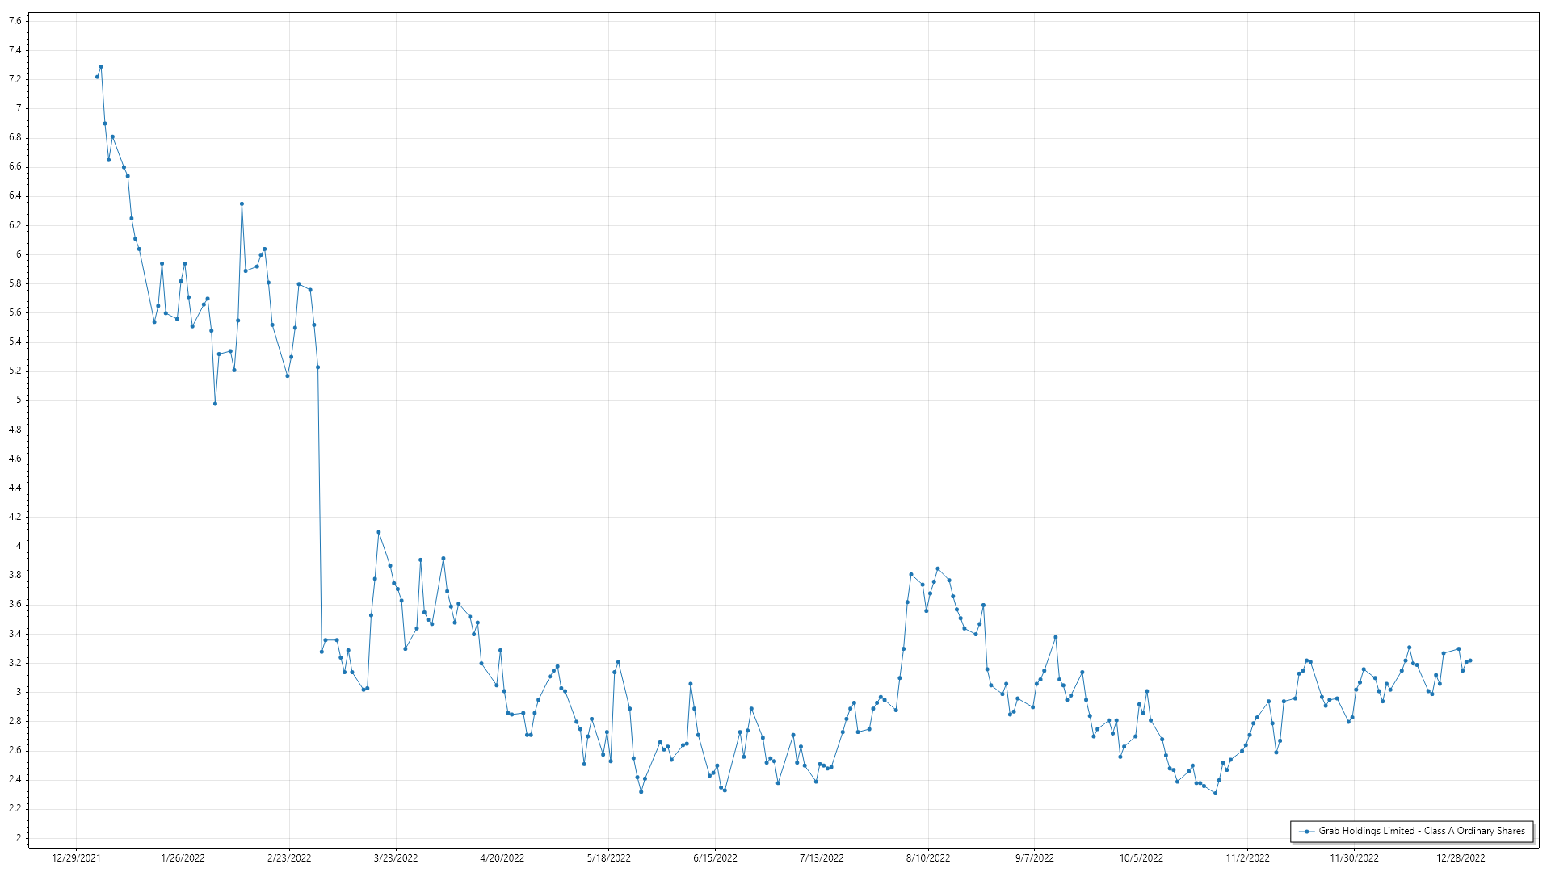Click the 12/29/2021 x-axis date label
Screen dimensions: 1551x872
[76, 858]
